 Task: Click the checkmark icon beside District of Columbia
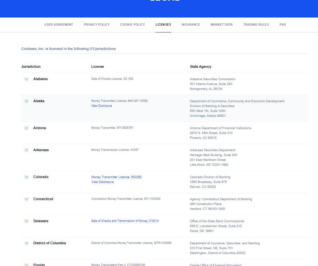27,243
